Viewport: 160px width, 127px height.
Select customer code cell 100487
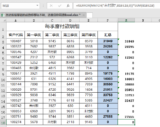(16, 41)
